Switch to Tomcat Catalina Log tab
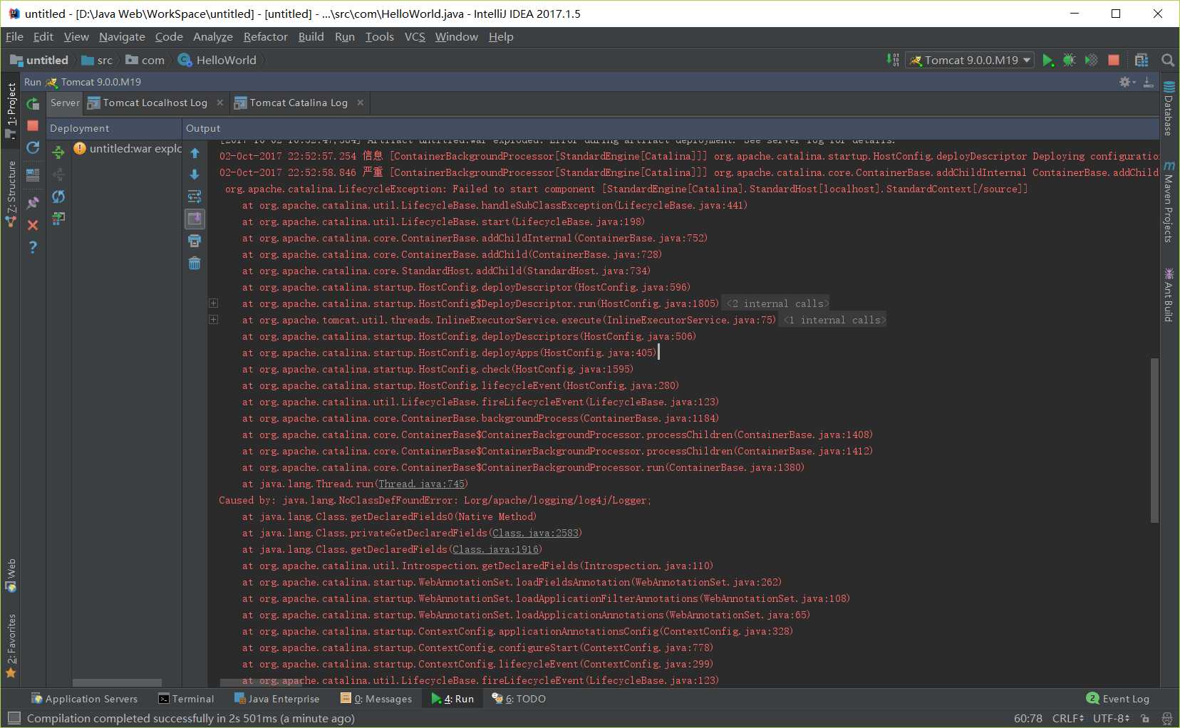 click(298, 103)
